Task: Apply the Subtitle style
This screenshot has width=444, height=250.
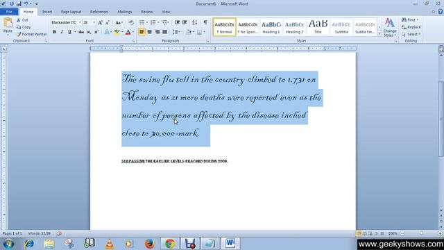Action: pyautogui.click(x=341, y=27)
